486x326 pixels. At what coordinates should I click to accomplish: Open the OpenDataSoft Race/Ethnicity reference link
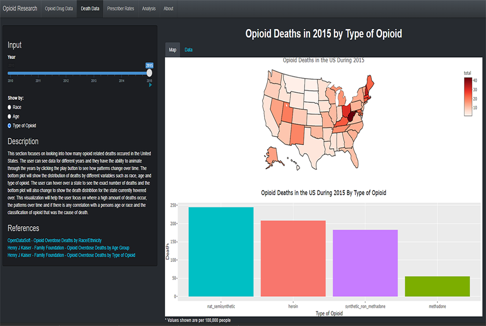[x=54, y=240]
